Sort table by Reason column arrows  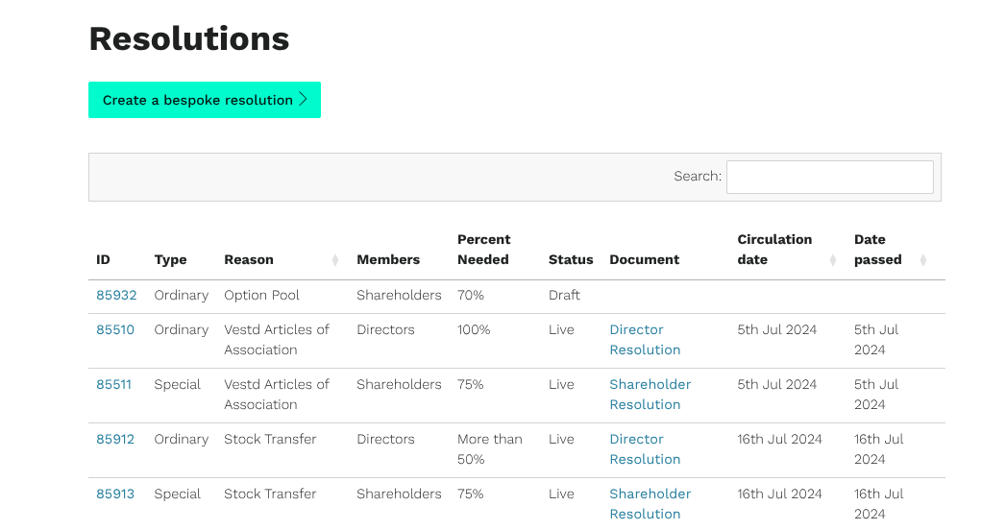tap(335, 259)
